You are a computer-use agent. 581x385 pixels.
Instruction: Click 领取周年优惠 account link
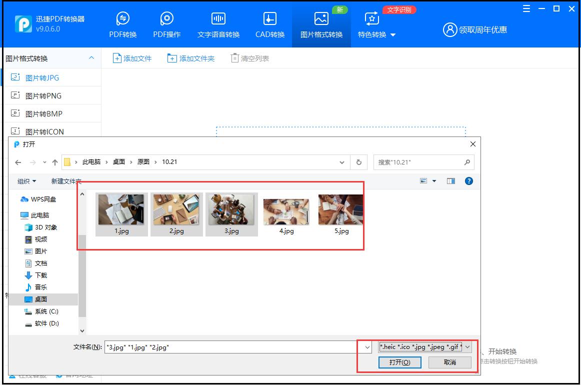475,29
